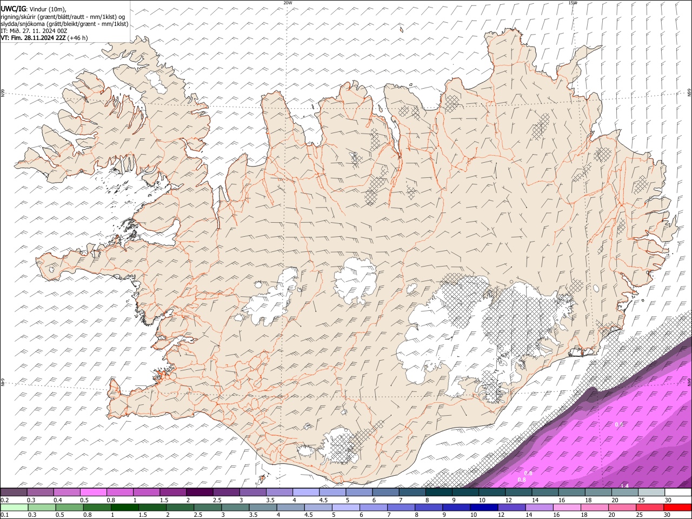The image size is (692, 519).
Task: Click the '15W' longitude label
Action: tap(573, 3)
